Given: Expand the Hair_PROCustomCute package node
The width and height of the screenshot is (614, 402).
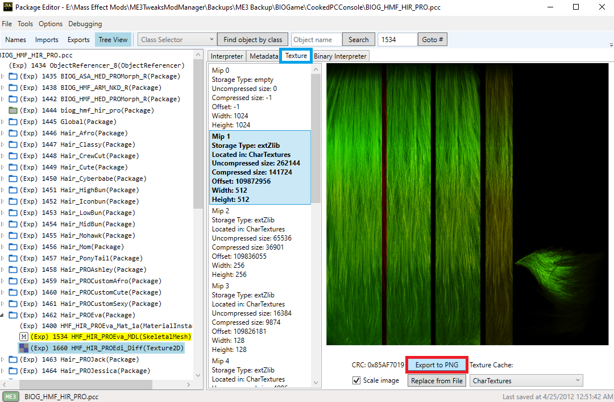Looking at the screenshot, I should pyautogui.click(x=2, y=292).
